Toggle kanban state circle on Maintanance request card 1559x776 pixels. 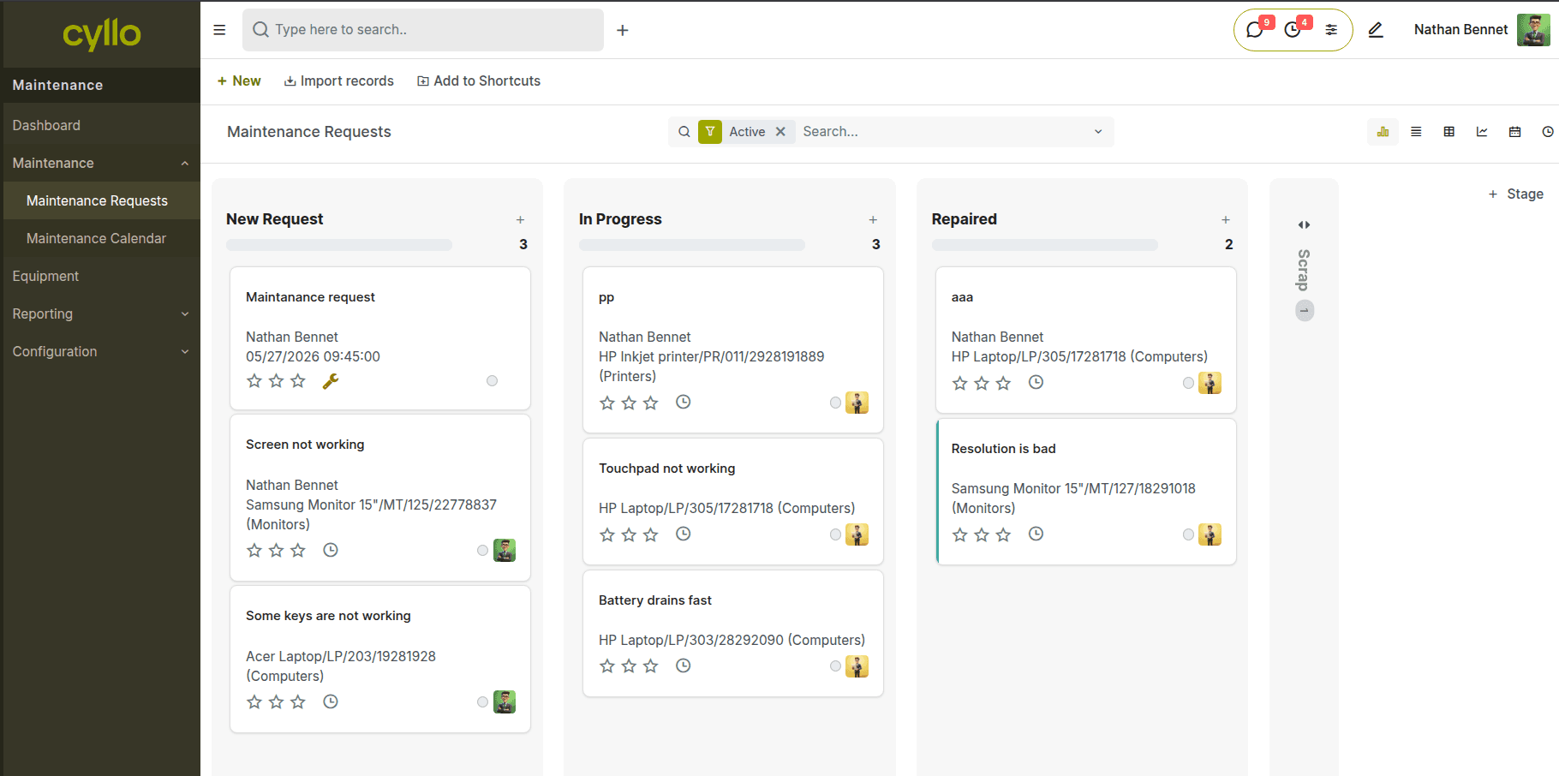[492, 381]
